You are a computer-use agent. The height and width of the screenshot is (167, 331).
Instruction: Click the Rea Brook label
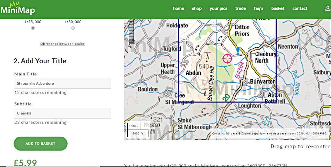(295, 83)
